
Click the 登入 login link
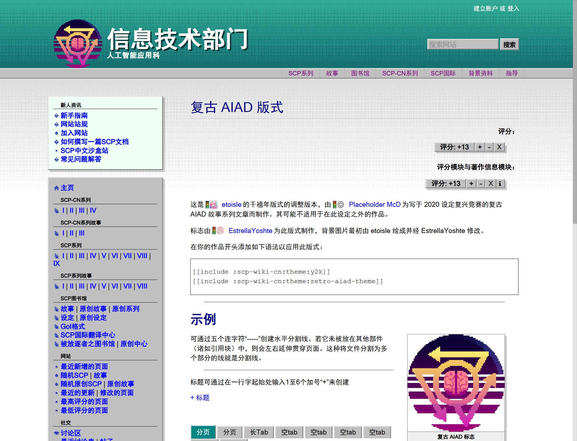[513, 9]
